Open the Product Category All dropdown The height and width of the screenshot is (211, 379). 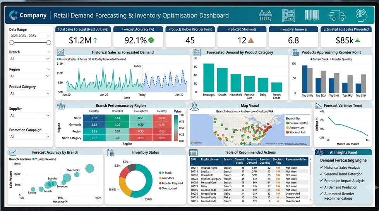[30, 93]
